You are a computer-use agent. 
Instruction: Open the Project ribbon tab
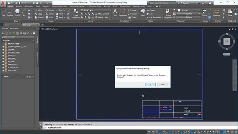pyautogui.click(x=19, y=6)
